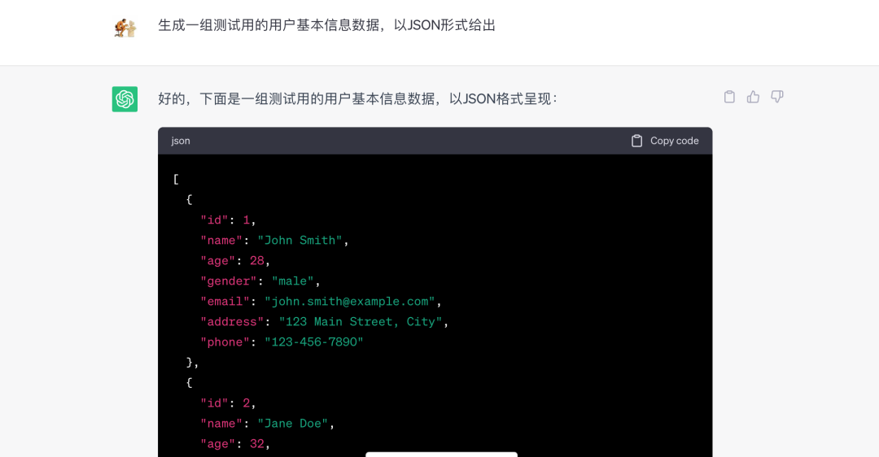
Task: Copy the assistant response with clipboard icon
Action: click(x=729, y=97)
